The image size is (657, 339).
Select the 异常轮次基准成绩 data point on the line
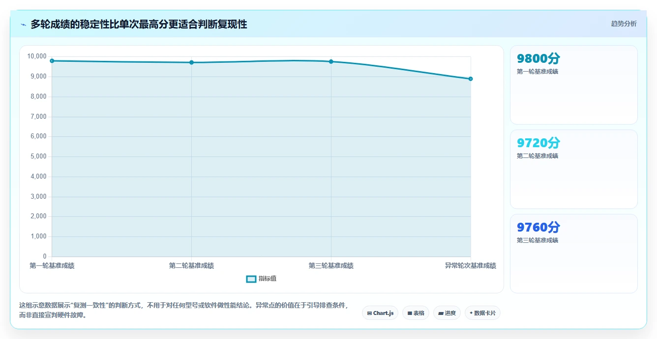pyautogui.click(x=471, y=78)
